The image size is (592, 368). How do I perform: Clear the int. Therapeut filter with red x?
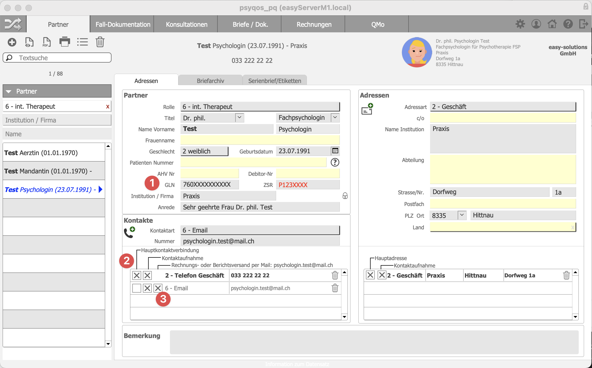coord(108,106)
